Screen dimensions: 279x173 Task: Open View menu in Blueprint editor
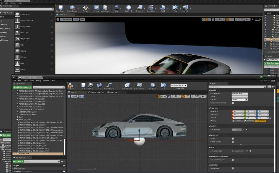pos(32,81)
